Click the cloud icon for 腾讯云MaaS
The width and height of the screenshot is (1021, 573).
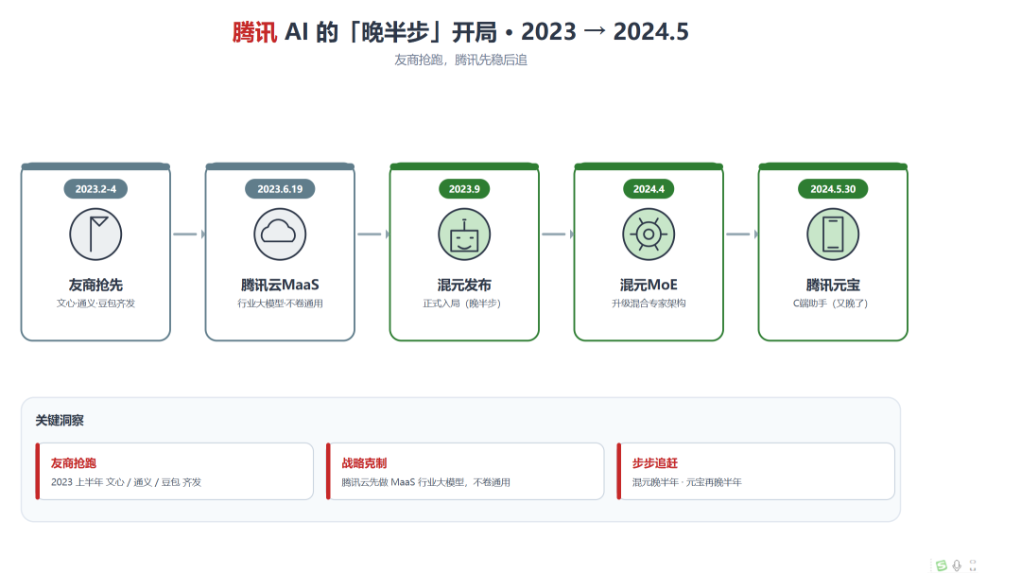280,234
